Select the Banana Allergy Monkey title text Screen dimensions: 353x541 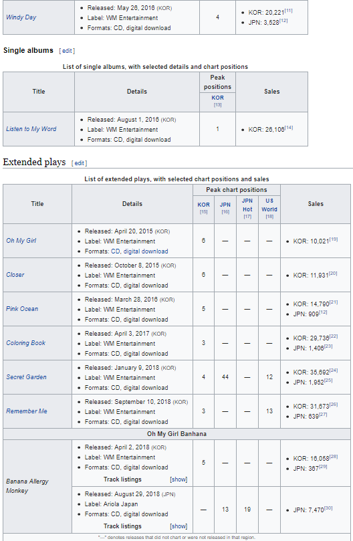pos(27,486)
